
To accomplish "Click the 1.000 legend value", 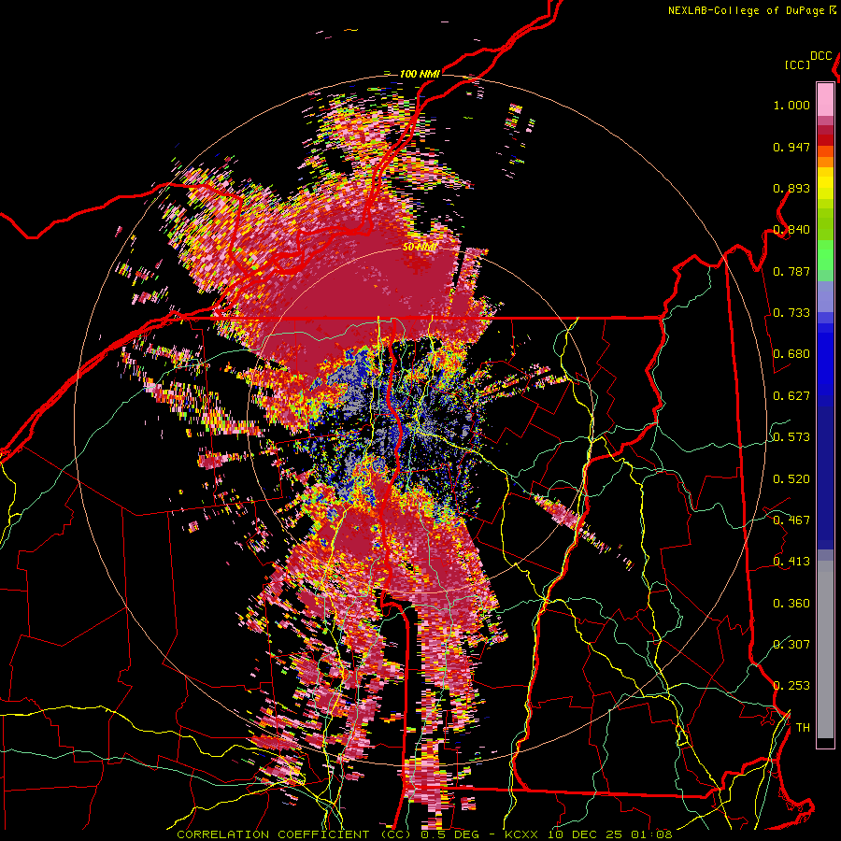I will (x=791, y=105).
